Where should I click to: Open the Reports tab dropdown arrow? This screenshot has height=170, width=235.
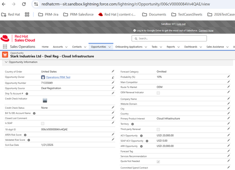179,47
